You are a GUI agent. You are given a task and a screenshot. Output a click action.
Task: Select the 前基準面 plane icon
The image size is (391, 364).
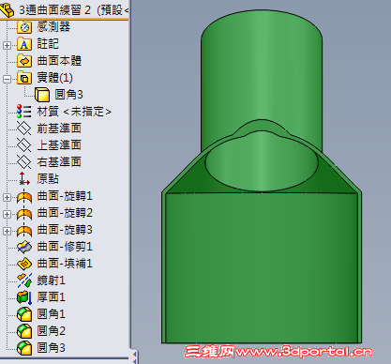pyautogui.click(x=24, y=129)
